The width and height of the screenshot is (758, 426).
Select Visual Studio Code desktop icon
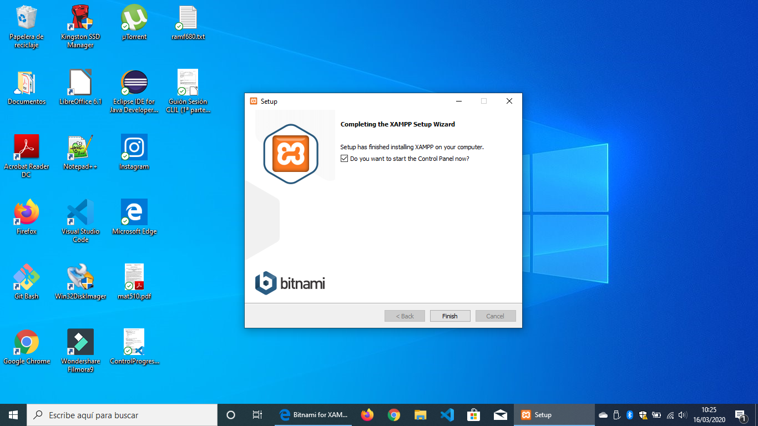pos(80,221)
